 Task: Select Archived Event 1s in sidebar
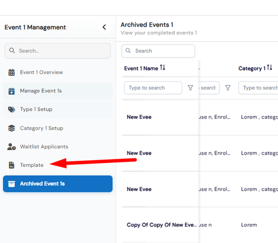58,184
